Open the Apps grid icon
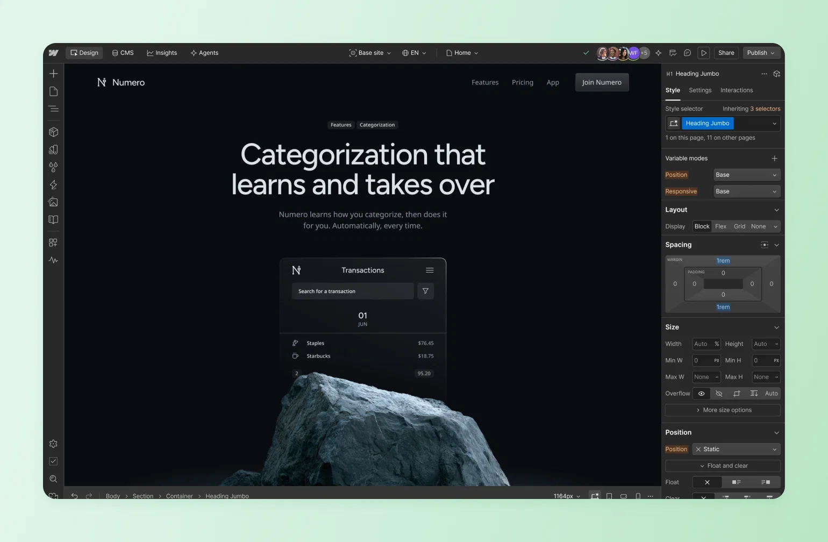This screenshot has height=542, width=828. 53,243
